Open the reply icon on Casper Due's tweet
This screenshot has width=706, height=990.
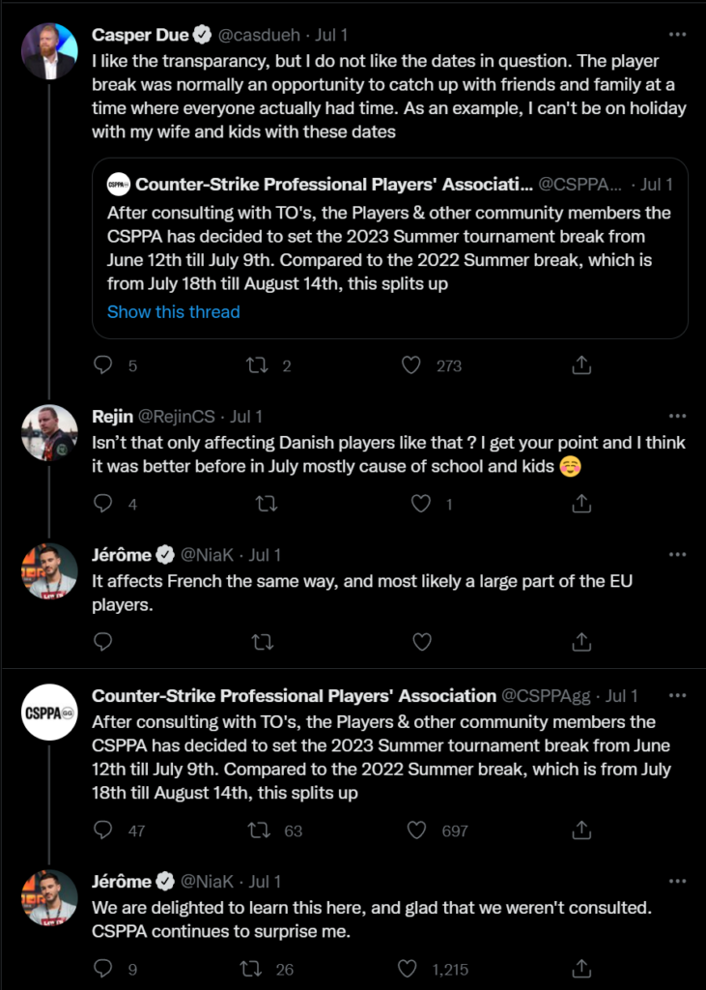[x=103, y=365]
